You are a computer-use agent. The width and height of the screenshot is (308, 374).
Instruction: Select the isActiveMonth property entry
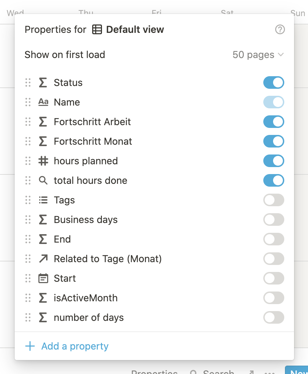[154, 298]
